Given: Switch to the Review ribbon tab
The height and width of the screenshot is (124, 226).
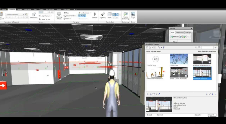Looking at the screenshot, I should pyautogui.click(x=20, y=9).
